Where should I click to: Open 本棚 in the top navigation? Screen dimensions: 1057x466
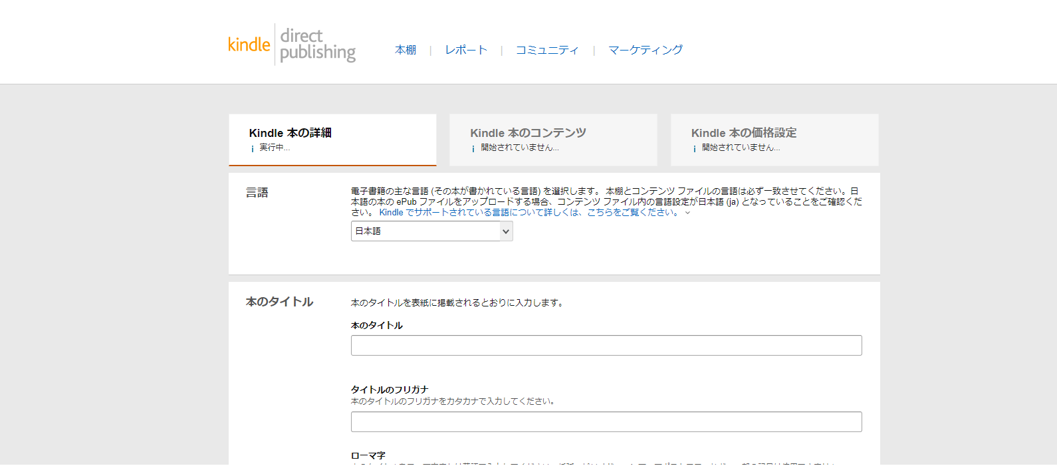point(406,50)
